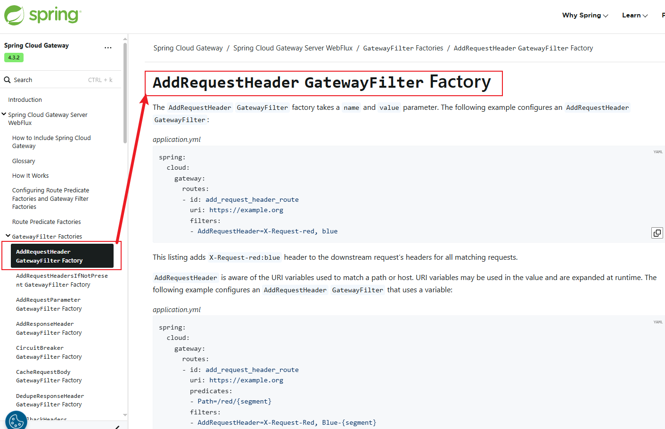Open How to Include Spring Cloud Gateway

[51, 142]
